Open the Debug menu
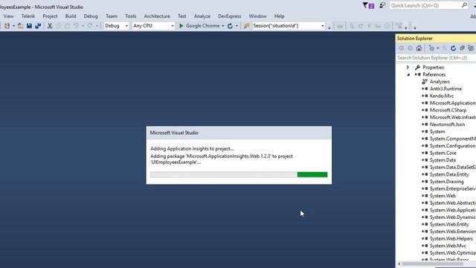The width and height of the screenshot is (476, 268). 91,16
